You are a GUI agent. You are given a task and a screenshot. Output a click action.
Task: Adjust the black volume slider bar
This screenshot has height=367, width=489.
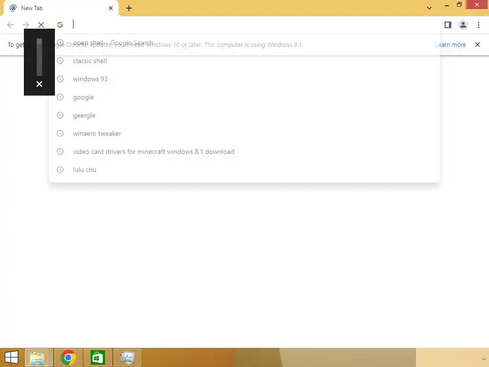(x=39, y=57)
